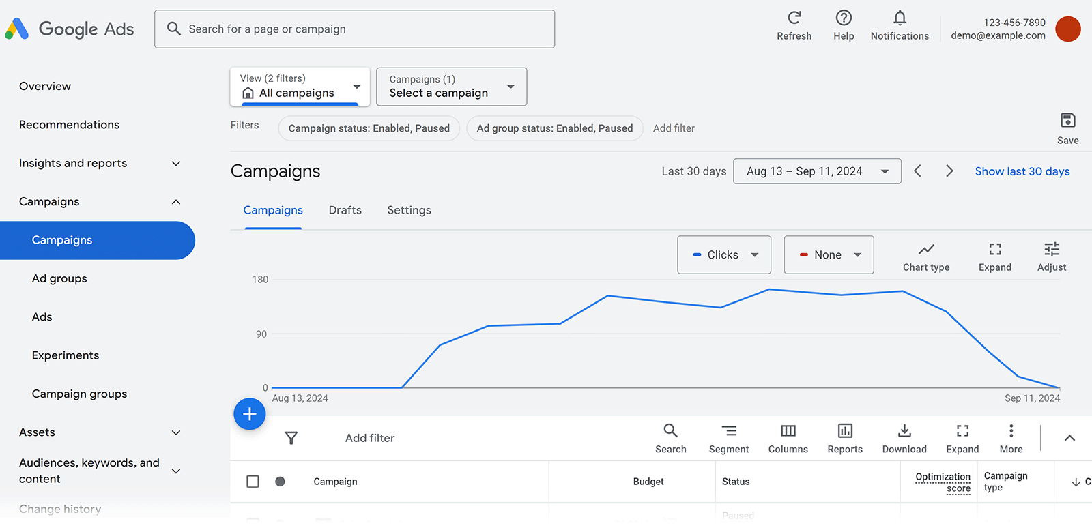Viewport: 1092px width, 530px height.
Task: Click the Google Ads logo
Action: click(70, 29)
